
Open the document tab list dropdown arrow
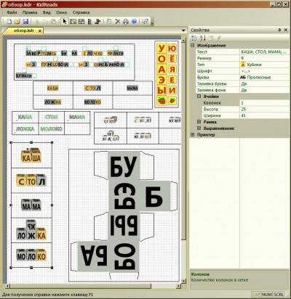coord(183,30)
